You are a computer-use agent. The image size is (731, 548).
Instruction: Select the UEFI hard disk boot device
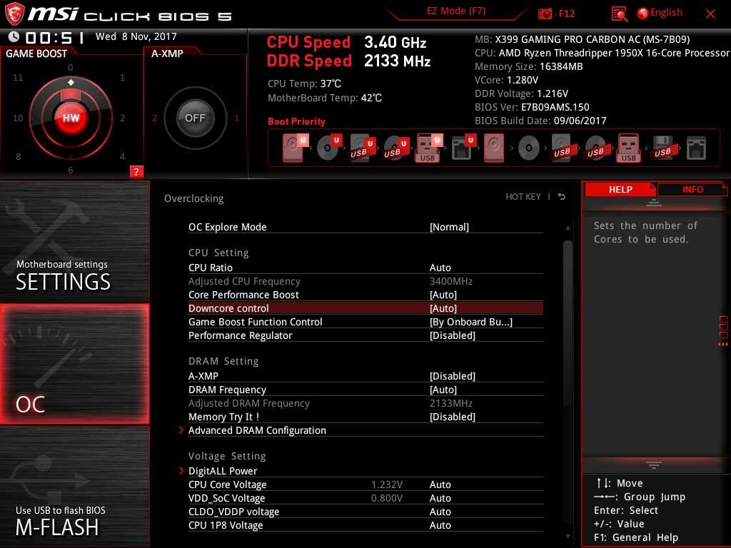click(295, 148)
